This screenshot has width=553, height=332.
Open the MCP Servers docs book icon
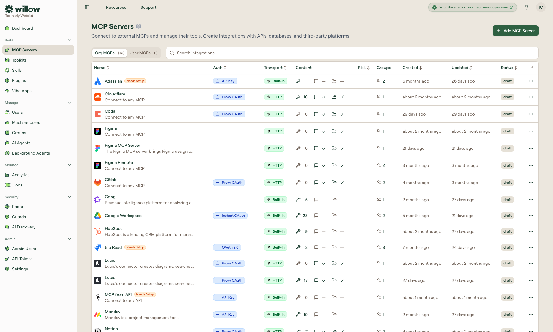139,26
